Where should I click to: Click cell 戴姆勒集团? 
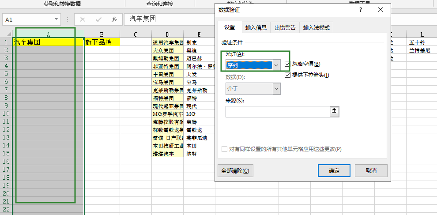(x=167, y=59)
